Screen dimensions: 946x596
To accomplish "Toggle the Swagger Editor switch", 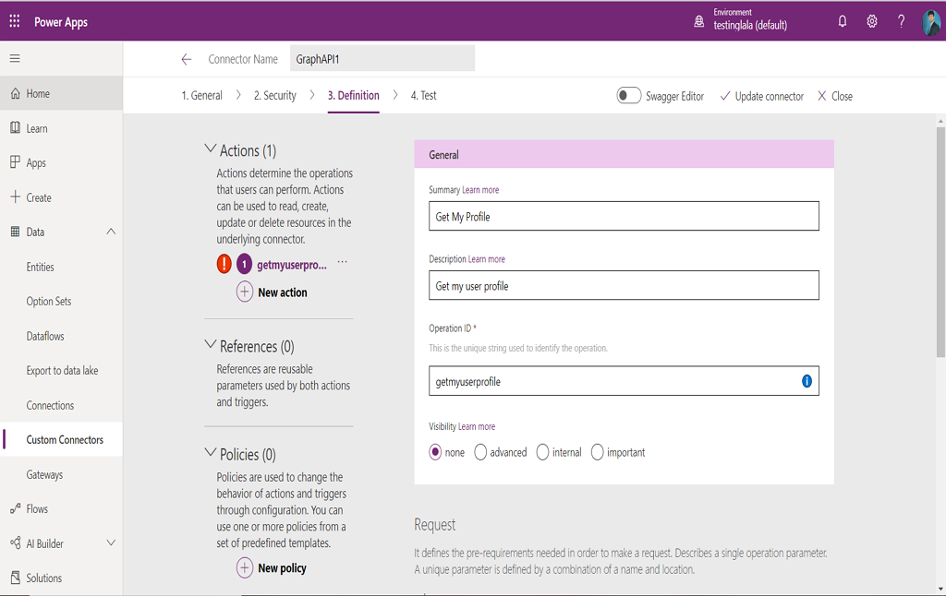I will point(629,96).
